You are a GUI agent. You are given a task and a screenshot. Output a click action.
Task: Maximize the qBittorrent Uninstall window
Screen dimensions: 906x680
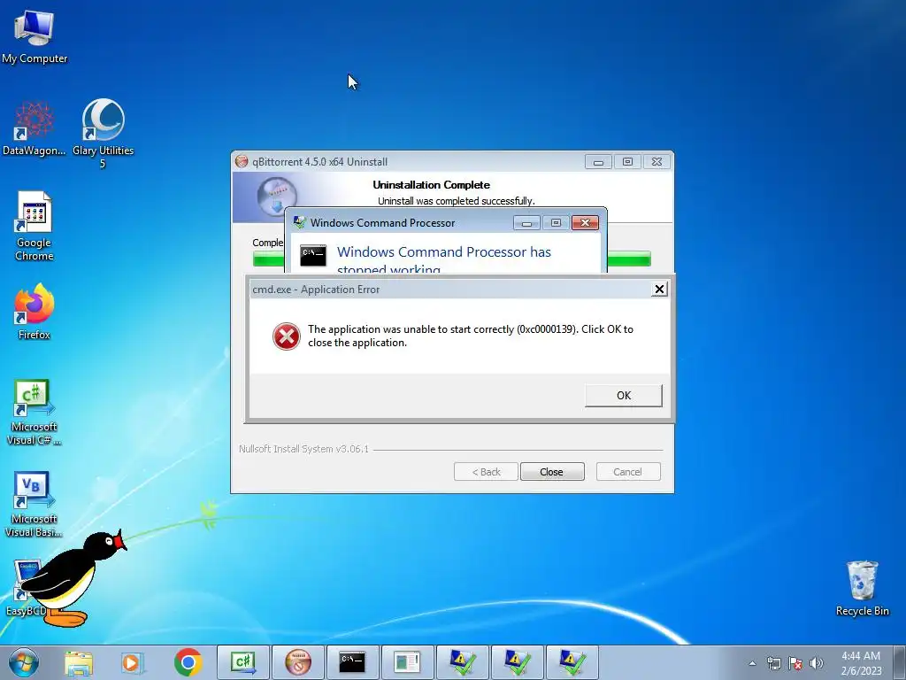[627, 162]
